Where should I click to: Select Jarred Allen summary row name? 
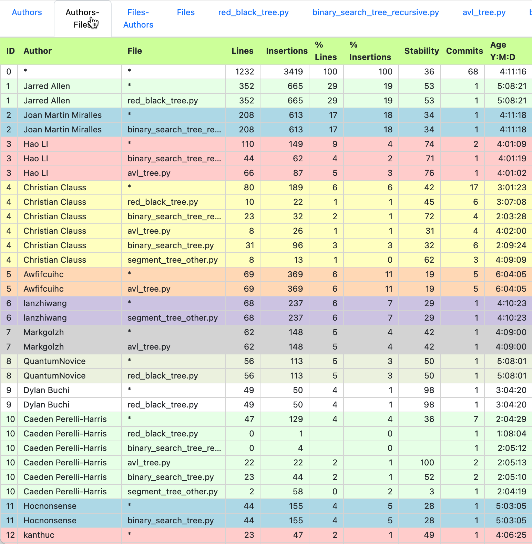(47, 86)
